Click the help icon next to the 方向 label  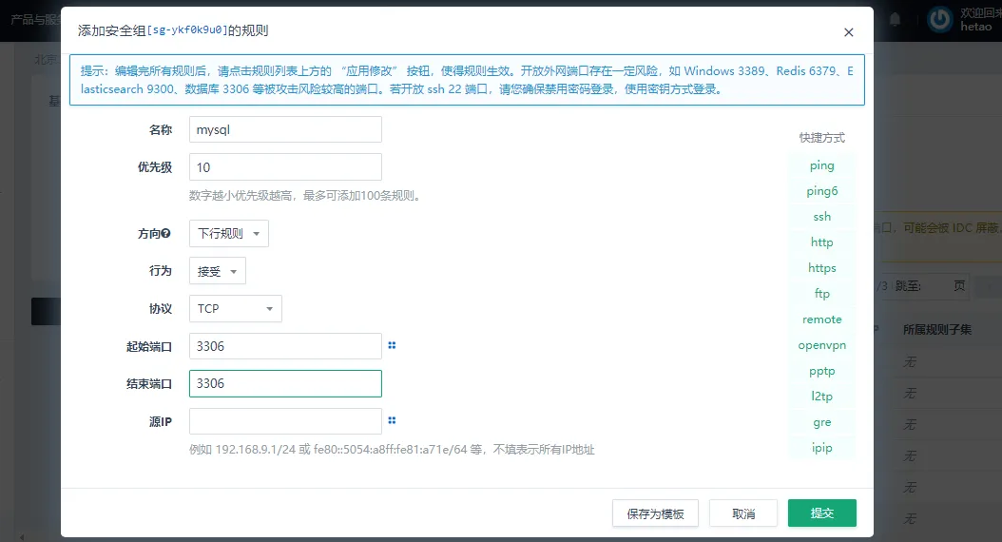166,234
